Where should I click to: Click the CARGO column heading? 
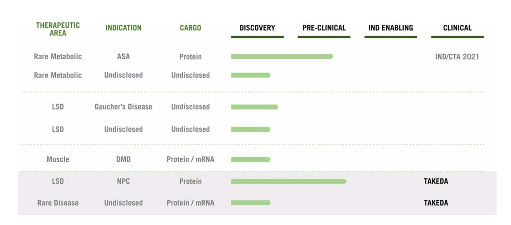(x=190, y=28)
